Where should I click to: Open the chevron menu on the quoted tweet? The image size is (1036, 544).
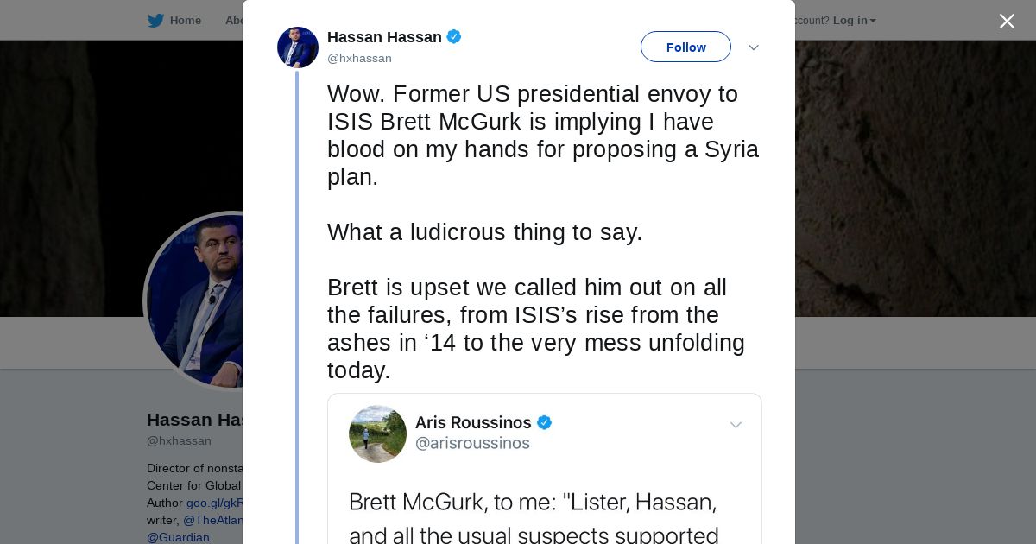point(736,425)
